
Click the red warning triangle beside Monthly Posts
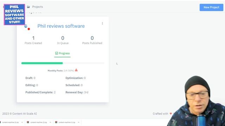pyautogui.click(x=76, y=70)
